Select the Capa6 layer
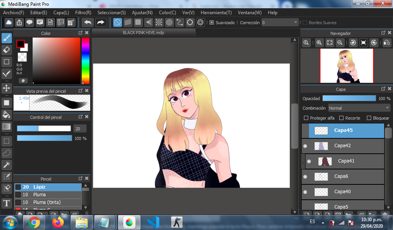The width and height of the screenshot is (393, 230). coord(343,176)
